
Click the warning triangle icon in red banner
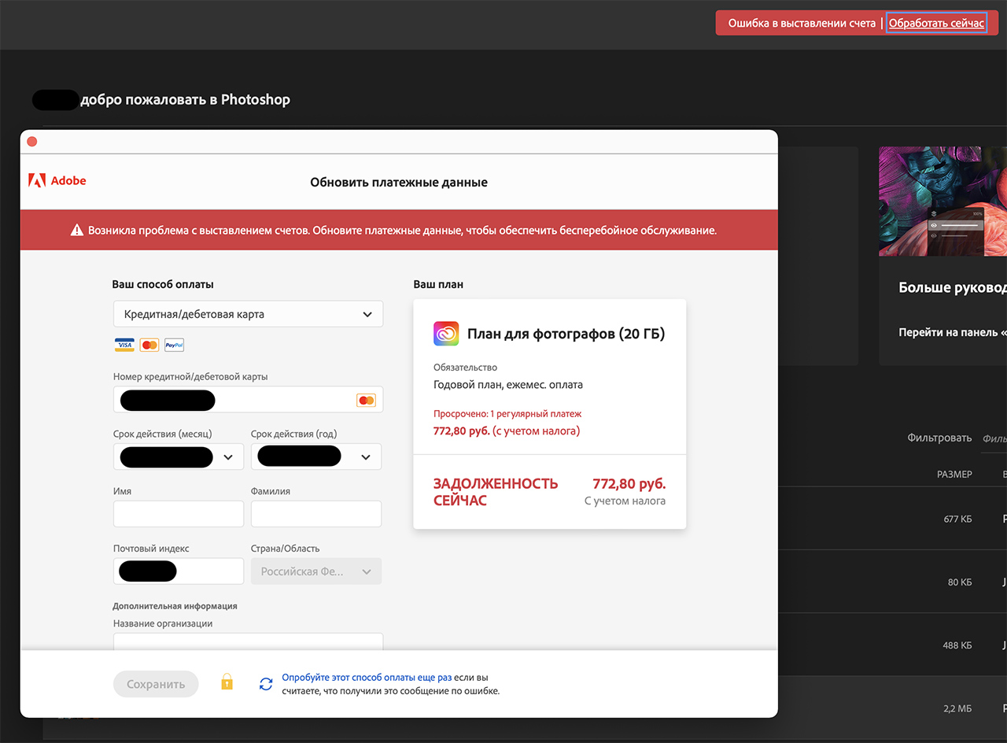[76, 231]
